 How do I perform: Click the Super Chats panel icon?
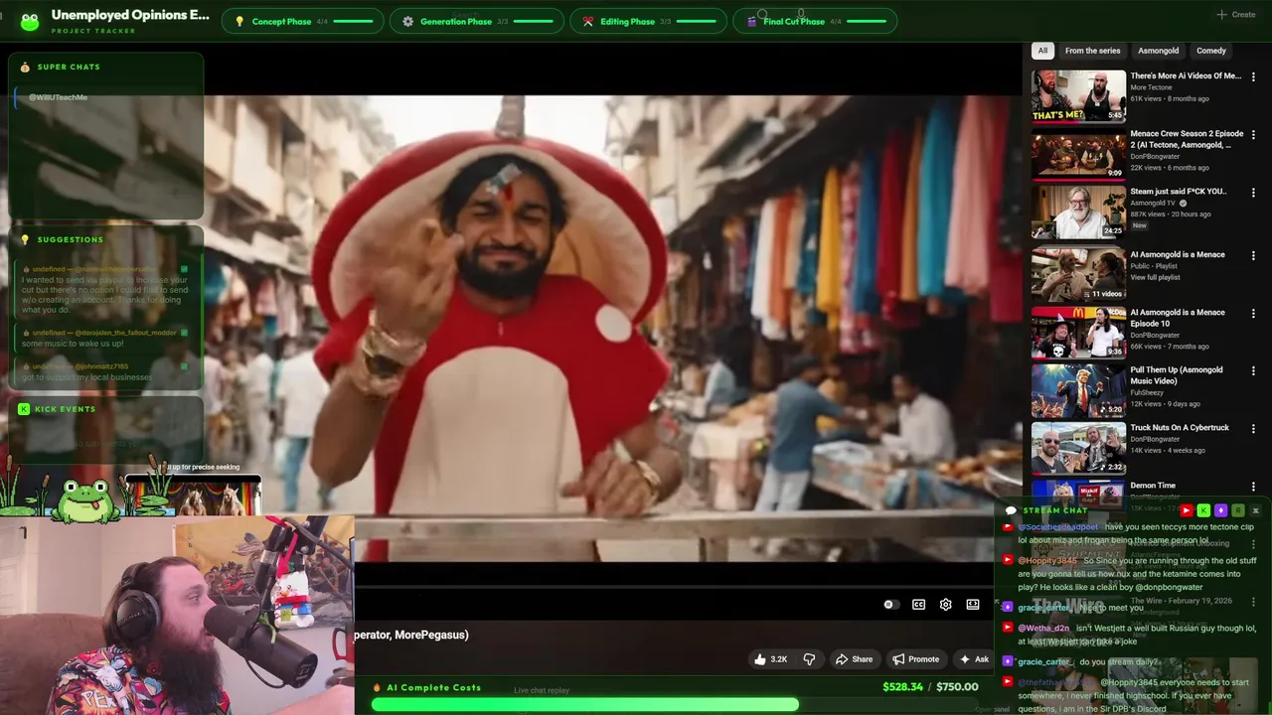25,68
